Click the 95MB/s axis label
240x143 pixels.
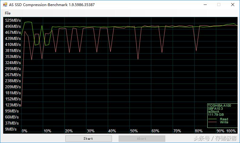tap(12, 111)
